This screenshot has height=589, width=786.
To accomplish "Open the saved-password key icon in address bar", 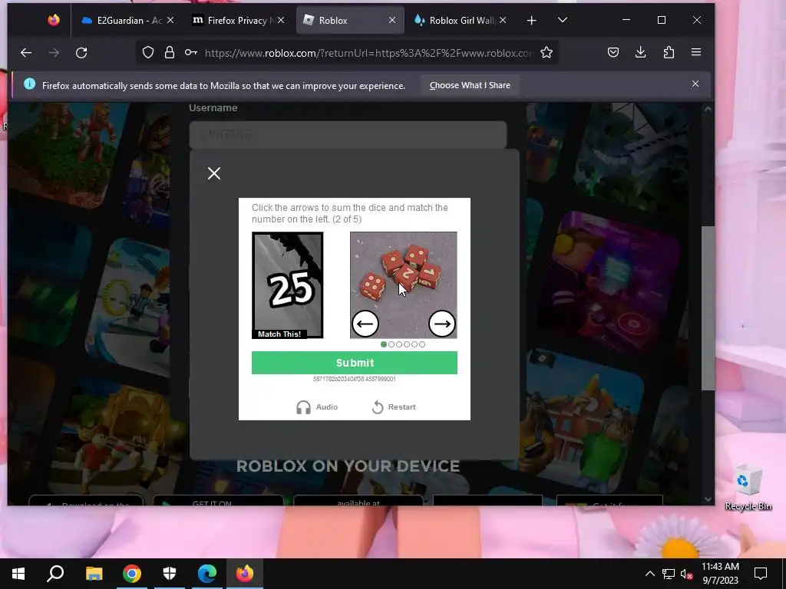I will (190, 53).
